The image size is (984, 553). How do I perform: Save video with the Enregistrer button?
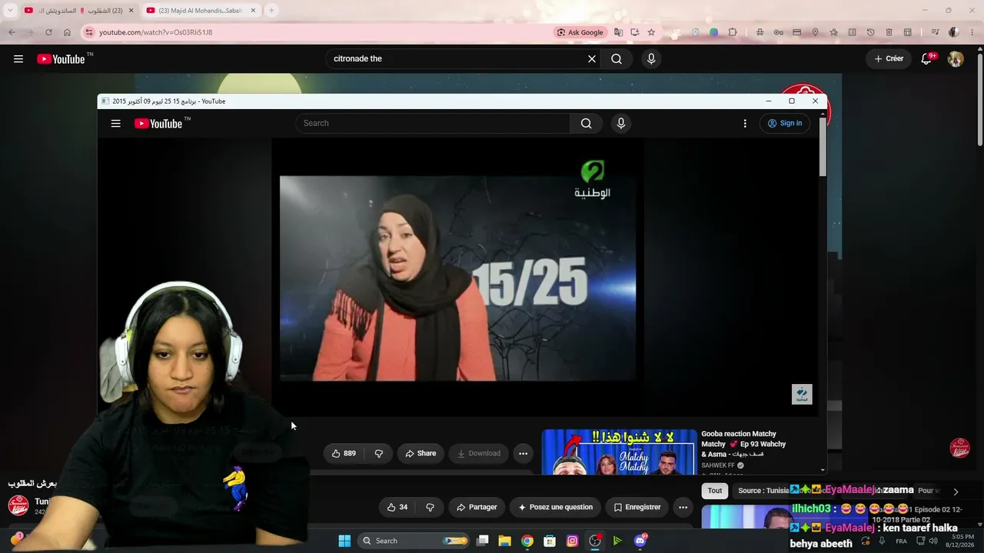coord(637,507)
